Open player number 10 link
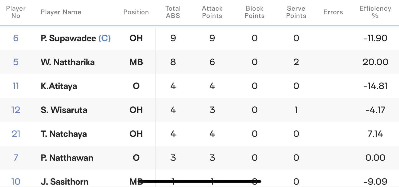This screenshot has height=187, width=399. [x=16, y=182]
